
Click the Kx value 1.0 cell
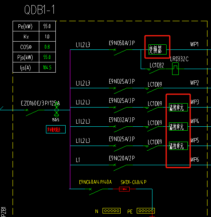pyautogui.click(x=47, y=36)
